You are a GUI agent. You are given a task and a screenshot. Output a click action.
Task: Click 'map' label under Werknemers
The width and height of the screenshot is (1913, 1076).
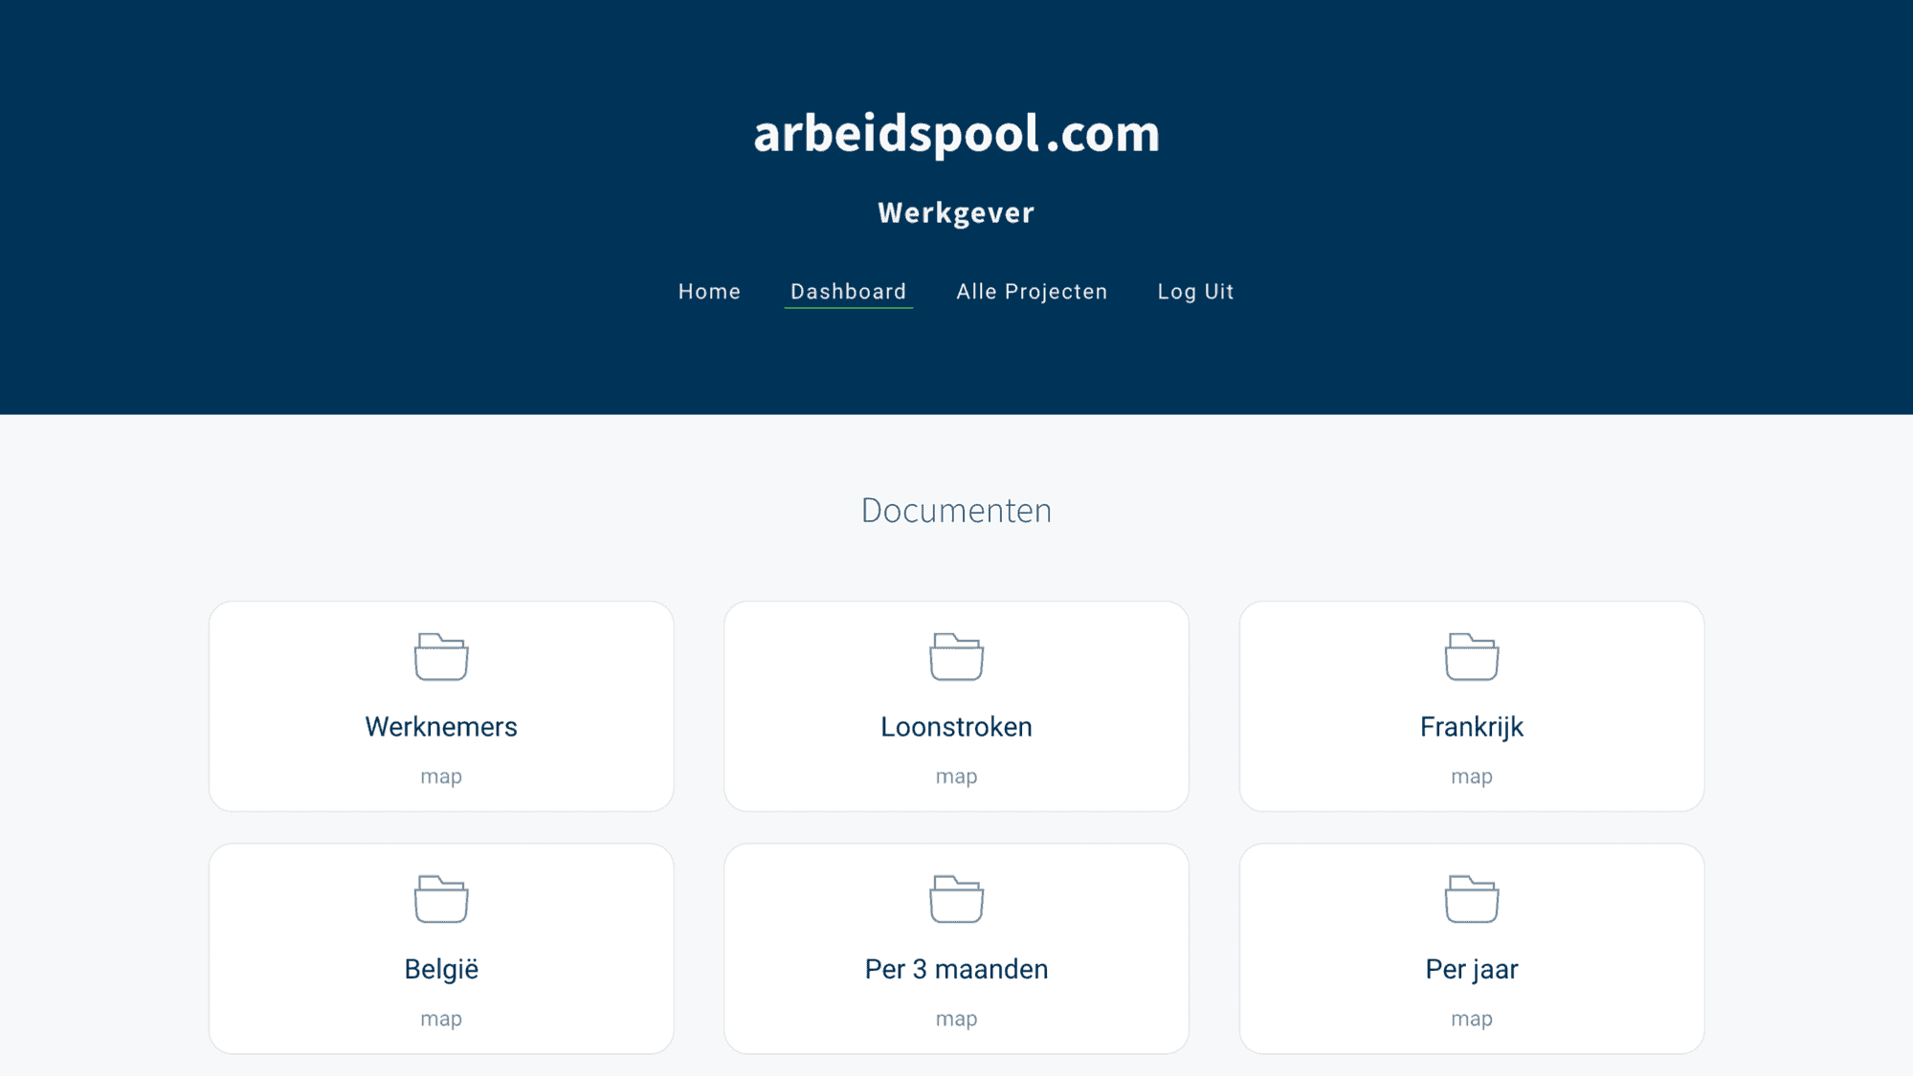[441, 777]
